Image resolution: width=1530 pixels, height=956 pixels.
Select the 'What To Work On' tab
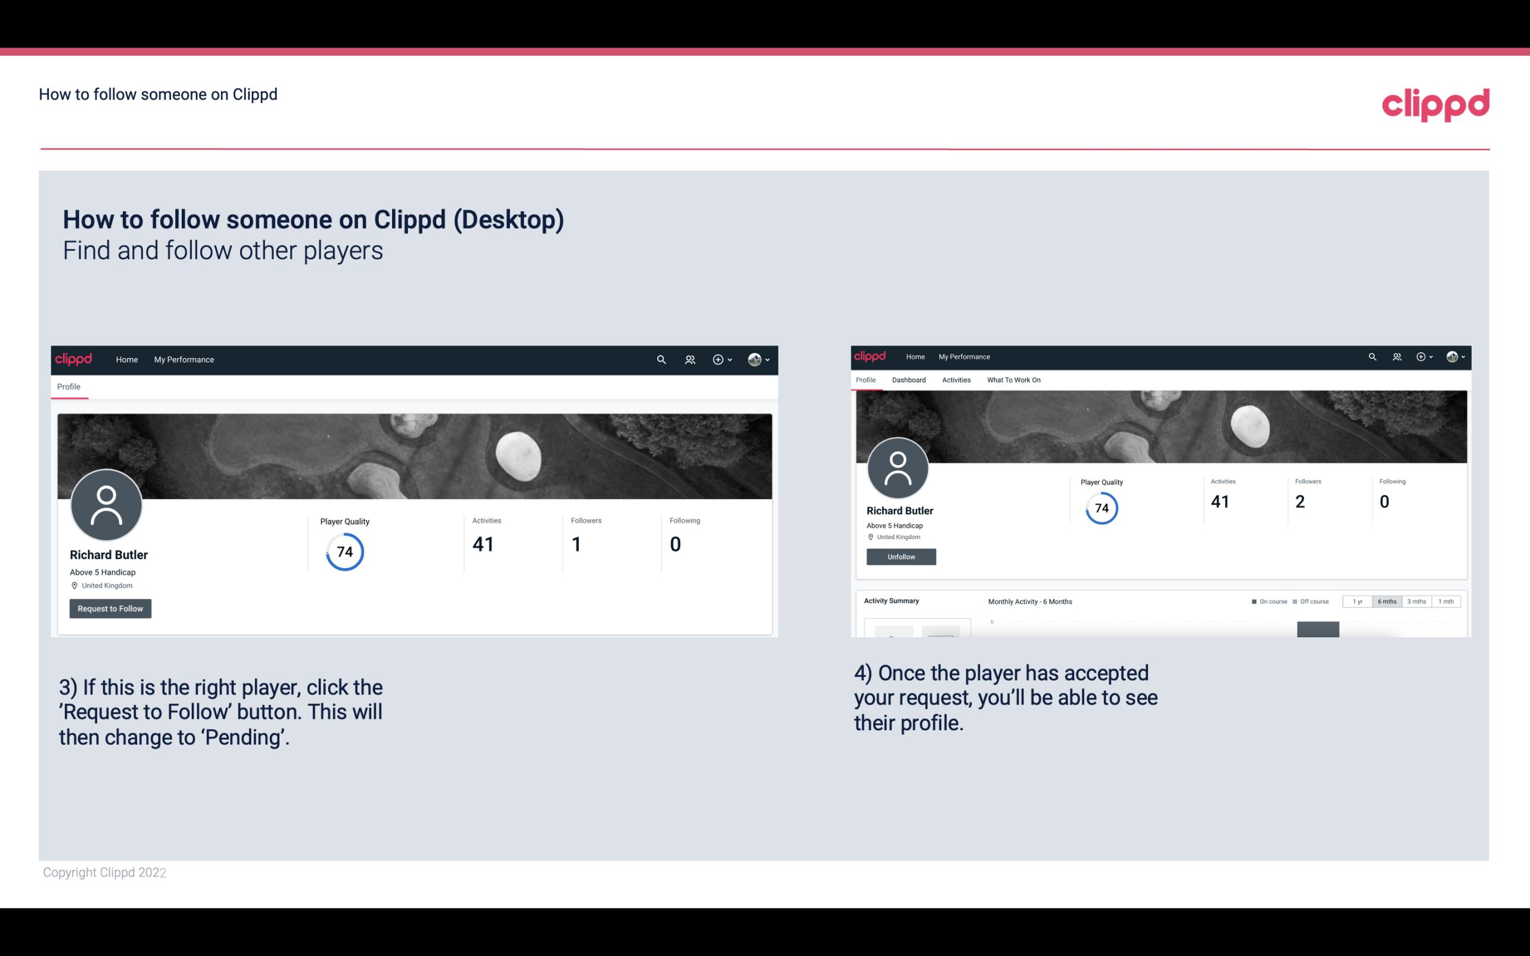[x=1013, y=379]
